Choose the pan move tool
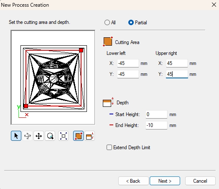The width and height of the screenshot is (219, 189). pyautogui.click(x=39, y=136)
